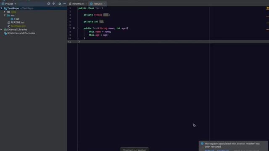This screenshot has height=151, width=269.
Task: Select the .idea folder in project tree
Action: pos(13,12)
